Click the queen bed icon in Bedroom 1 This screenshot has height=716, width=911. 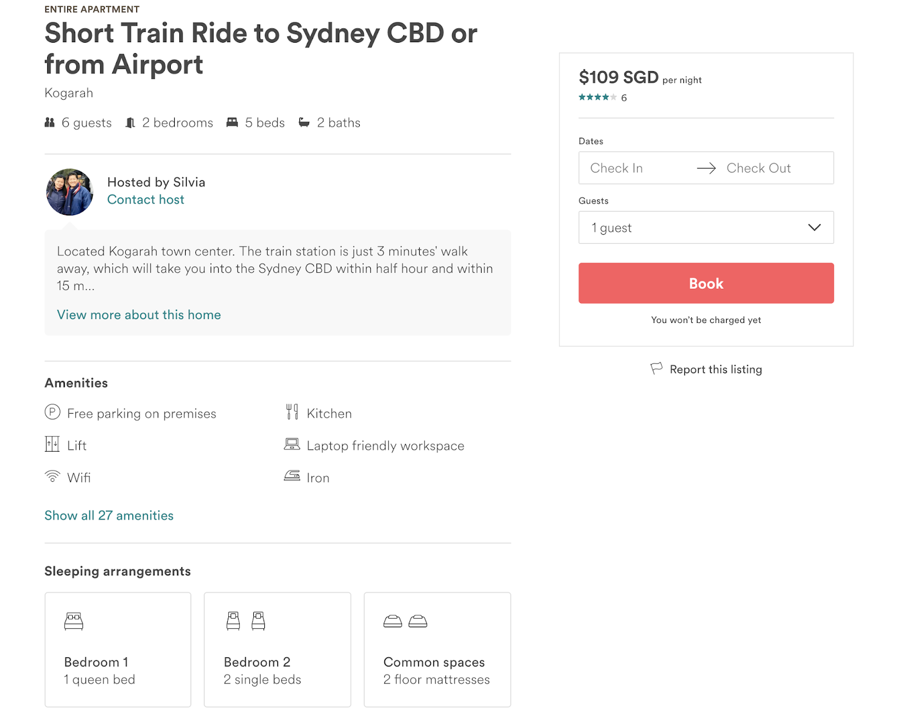coord(74,621)
